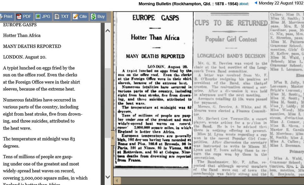This screenshot has height=185, width=304.
Task: Click the text panel scroll up arrow
Action: coord(107,31)
